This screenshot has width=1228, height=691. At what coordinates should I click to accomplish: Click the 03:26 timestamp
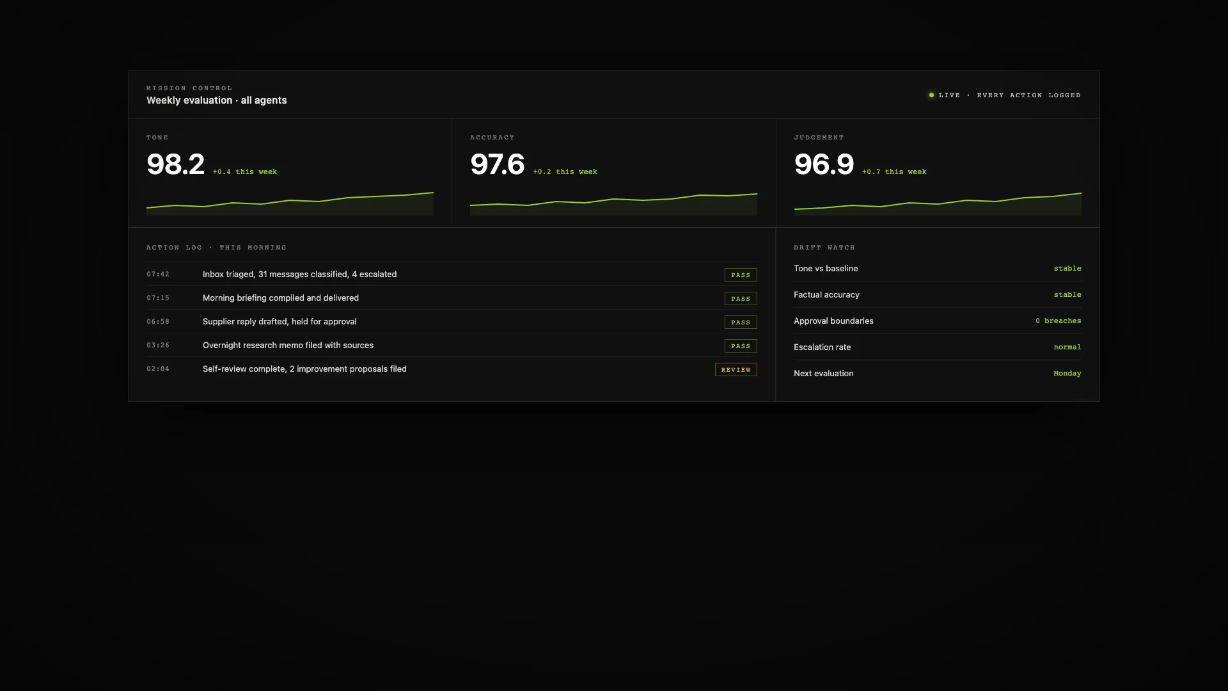point(158,345)
